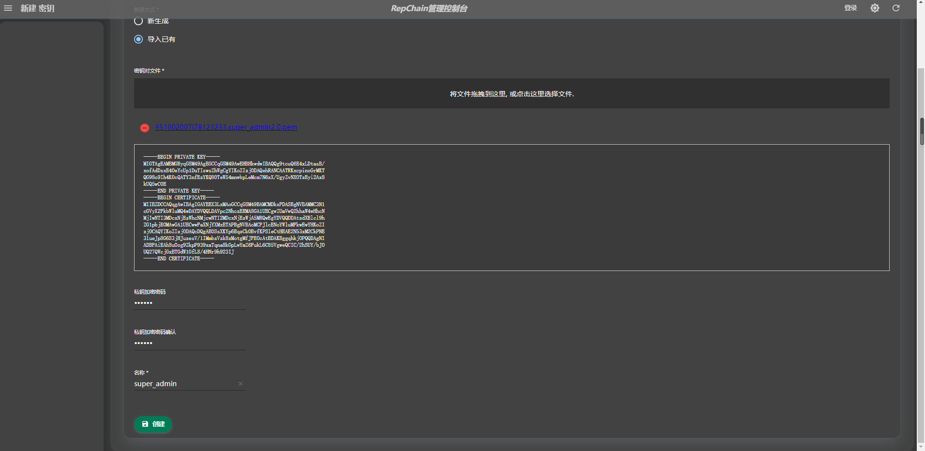Click the BEGIN CERTIFICATE line
This screenshot has width=925, height=451.
coord(182,197)
